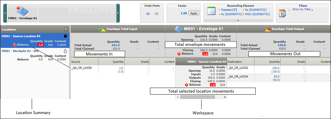This screenshot has height=119, width=331.
Task: Toggle the unlocked padlock on Stockpile 01
Action: point(65,51)
